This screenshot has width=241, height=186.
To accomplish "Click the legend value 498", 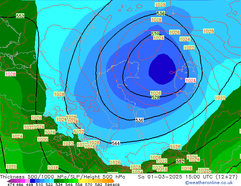I will click(x=30, y=184).
